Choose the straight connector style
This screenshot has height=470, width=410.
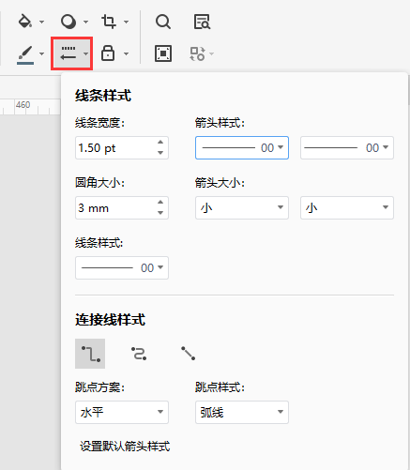click(x=188, y=354)
